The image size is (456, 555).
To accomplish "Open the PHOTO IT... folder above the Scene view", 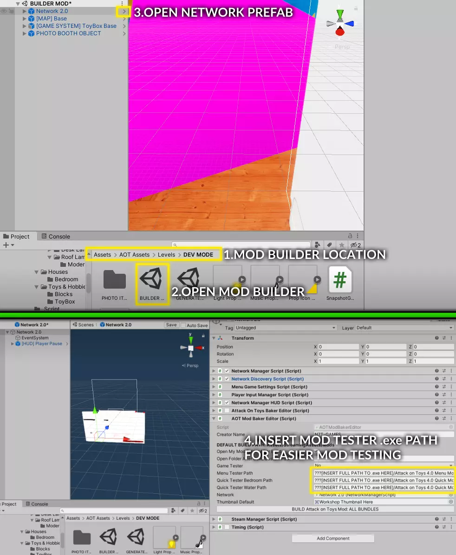I will point(114,284).
